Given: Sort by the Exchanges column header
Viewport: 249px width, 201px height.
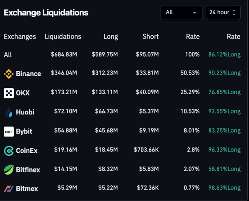Looking at the screenshot, I should click(x=20, y=37).
